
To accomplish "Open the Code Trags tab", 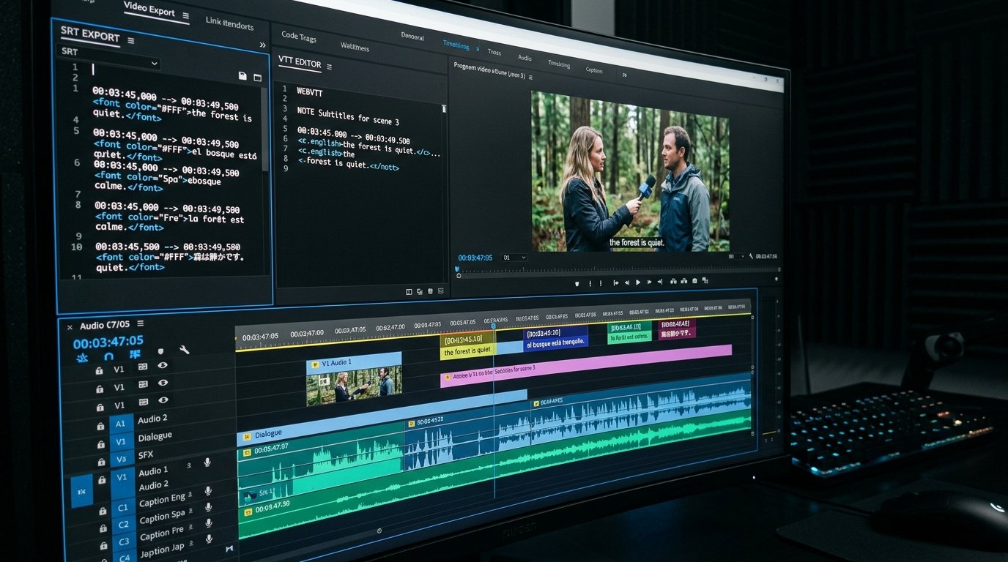I will click(299, 37).
